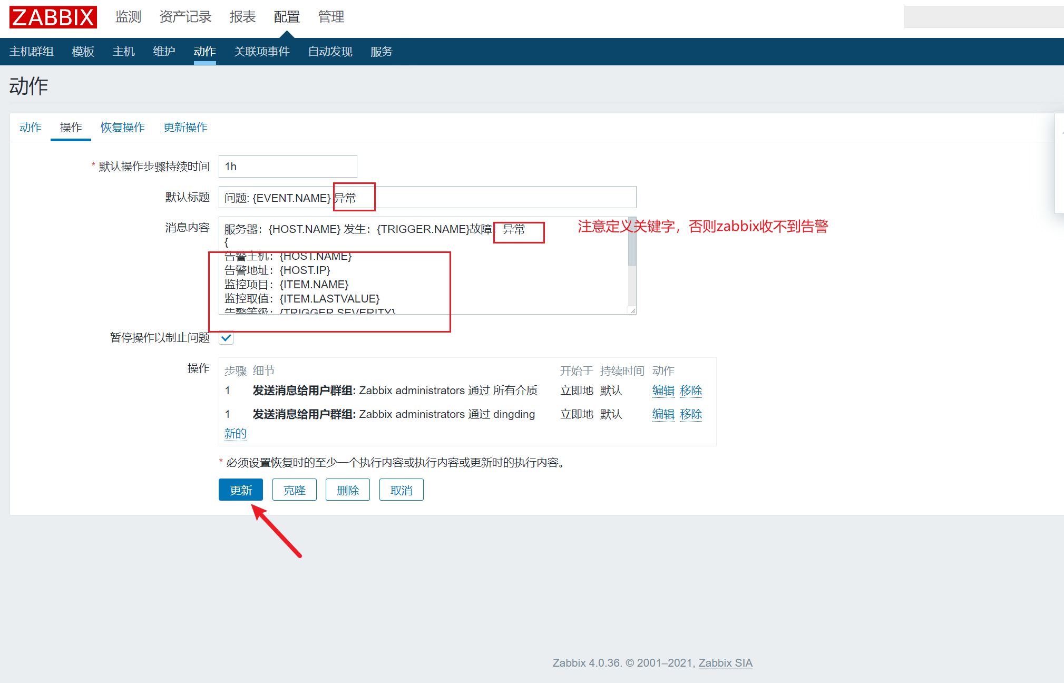Click the 细节 column header
The image size is (1064, 683).
click(x=264, y=371)
